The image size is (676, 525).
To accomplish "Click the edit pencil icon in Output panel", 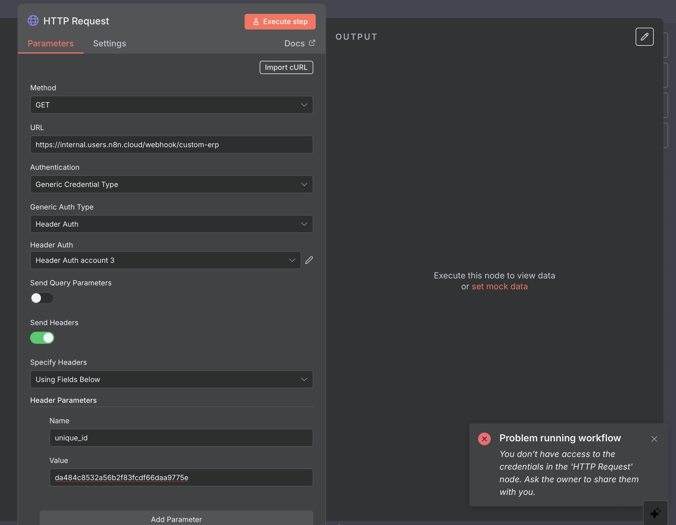I will (x=644, y=37).
